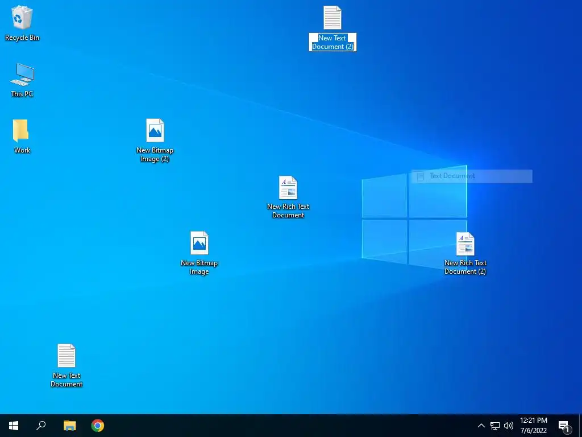Select the Recycle Bin desktop icon
Image resolution: width=582 pixels, height=437 pixels.
click(x=22, y=17)
